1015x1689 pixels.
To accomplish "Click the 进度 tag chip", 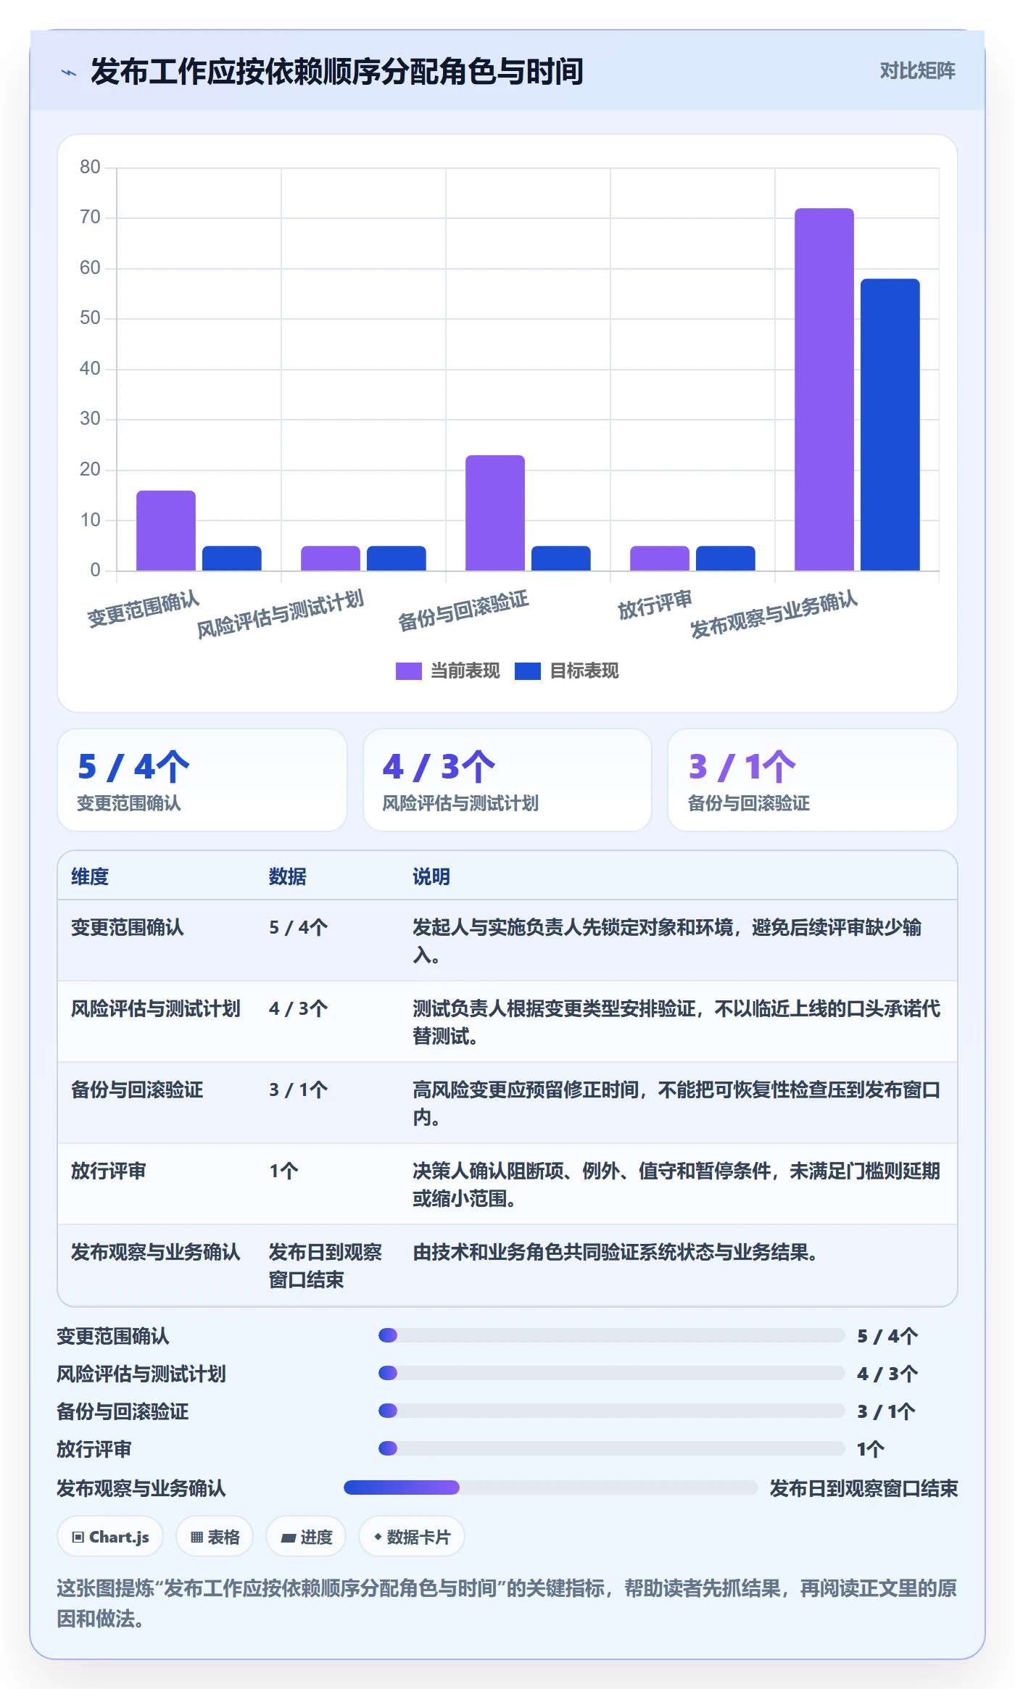I will pos(306,1537).
